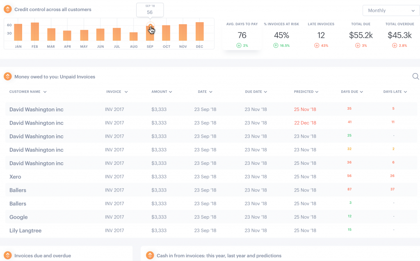Image resolution: width=420 pixels, height=261 pixels.
Task: Click orange icon beside Invoices due and overdue
Action: (8, 255)
